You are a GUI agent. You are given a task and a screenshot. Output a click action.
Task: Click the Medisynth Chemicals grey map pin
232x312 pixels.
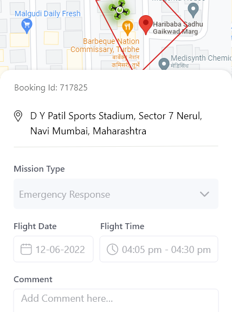point(164,64)
